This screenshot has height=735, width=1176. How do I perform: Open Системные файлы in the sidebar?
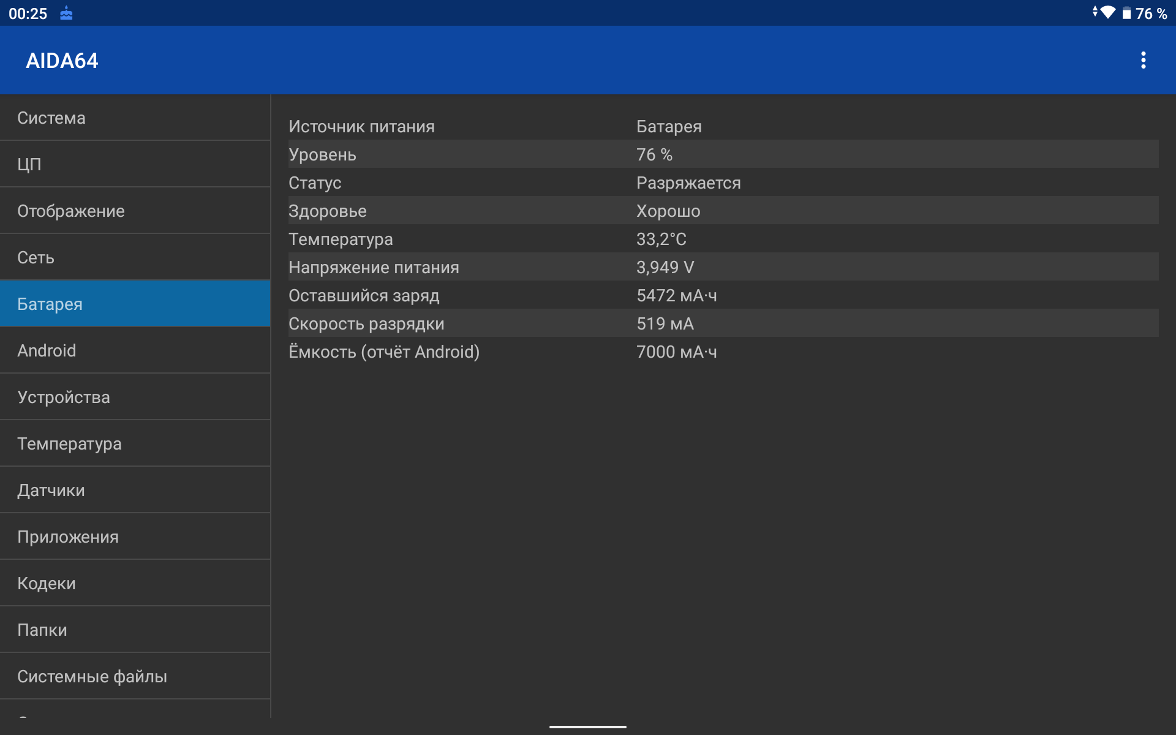[135, 676]
